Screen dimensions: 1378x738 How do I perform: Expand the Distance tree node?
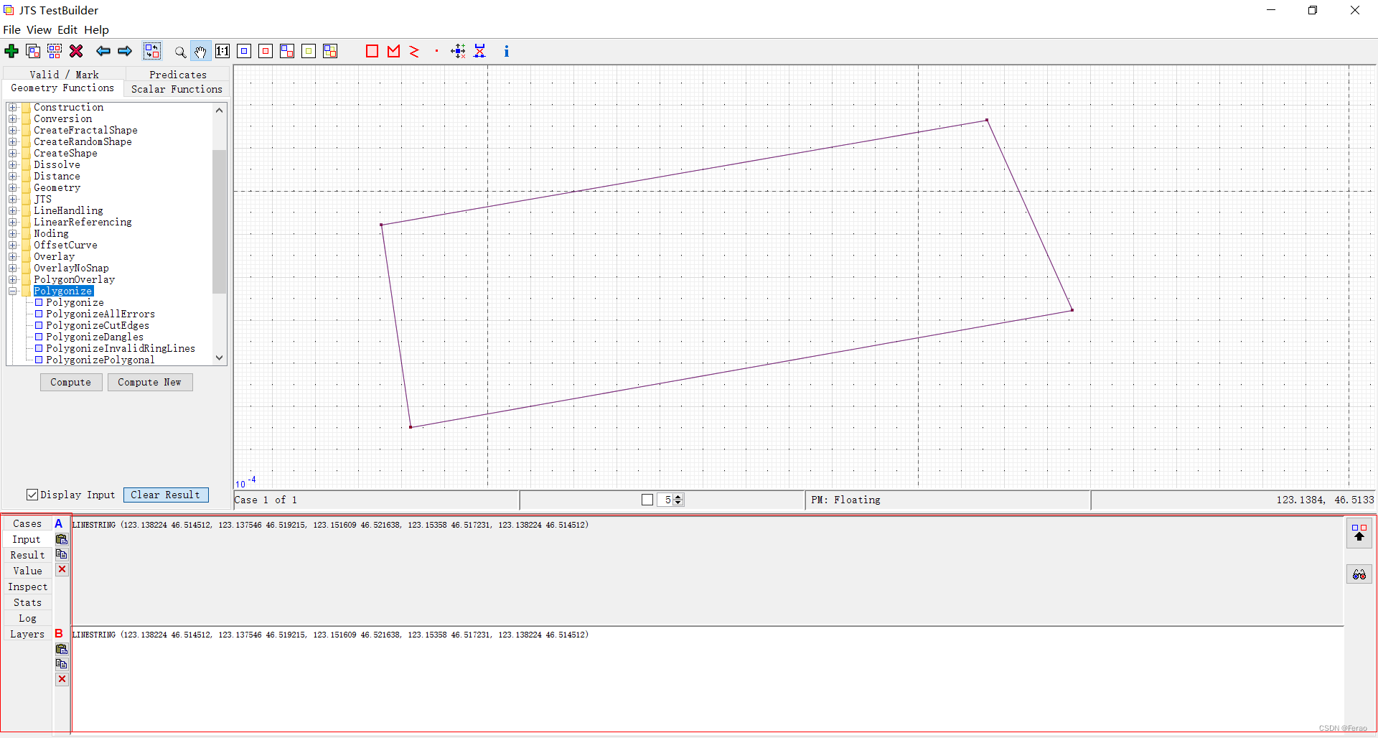(13, 177)
